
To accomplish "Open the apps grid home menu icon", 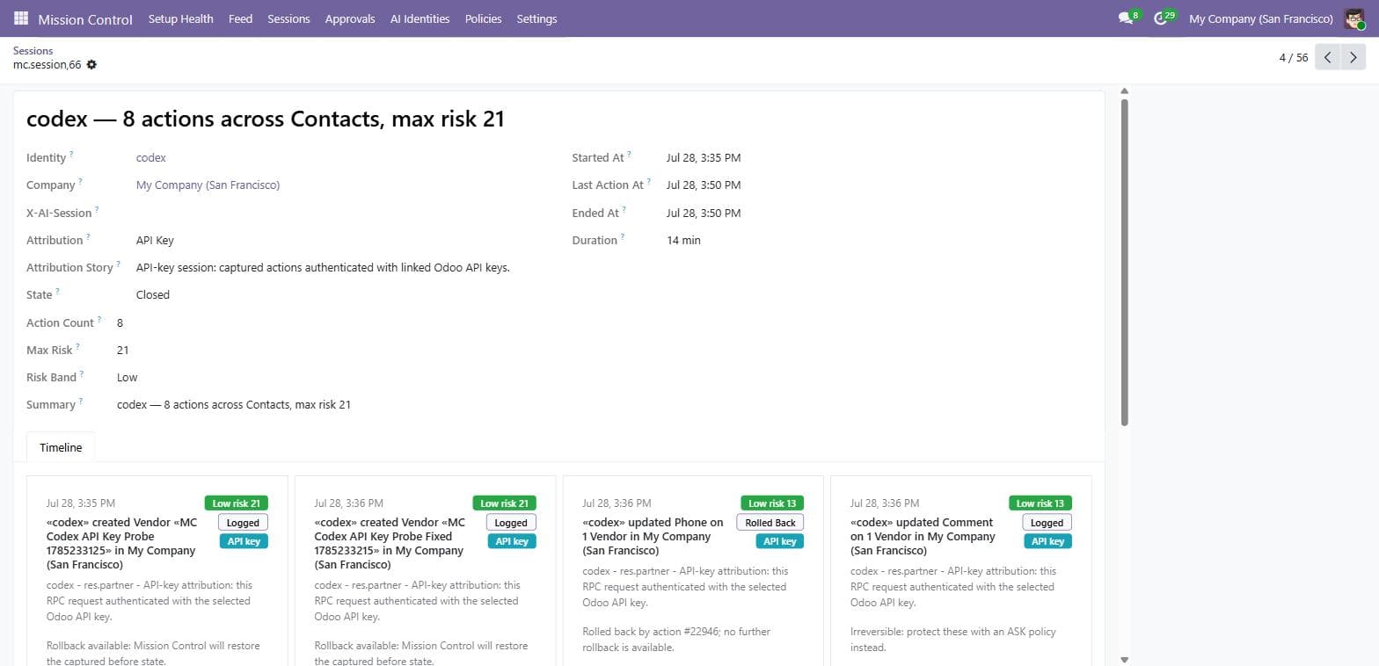I will (x=21, y=18).
